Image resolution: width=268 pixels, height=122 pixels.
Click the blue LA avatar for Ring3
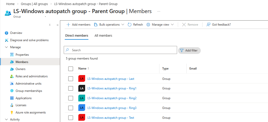[x=82, y=108]
